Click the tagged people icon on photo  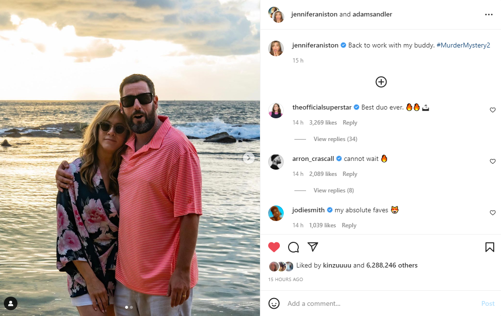pos(11,303)
